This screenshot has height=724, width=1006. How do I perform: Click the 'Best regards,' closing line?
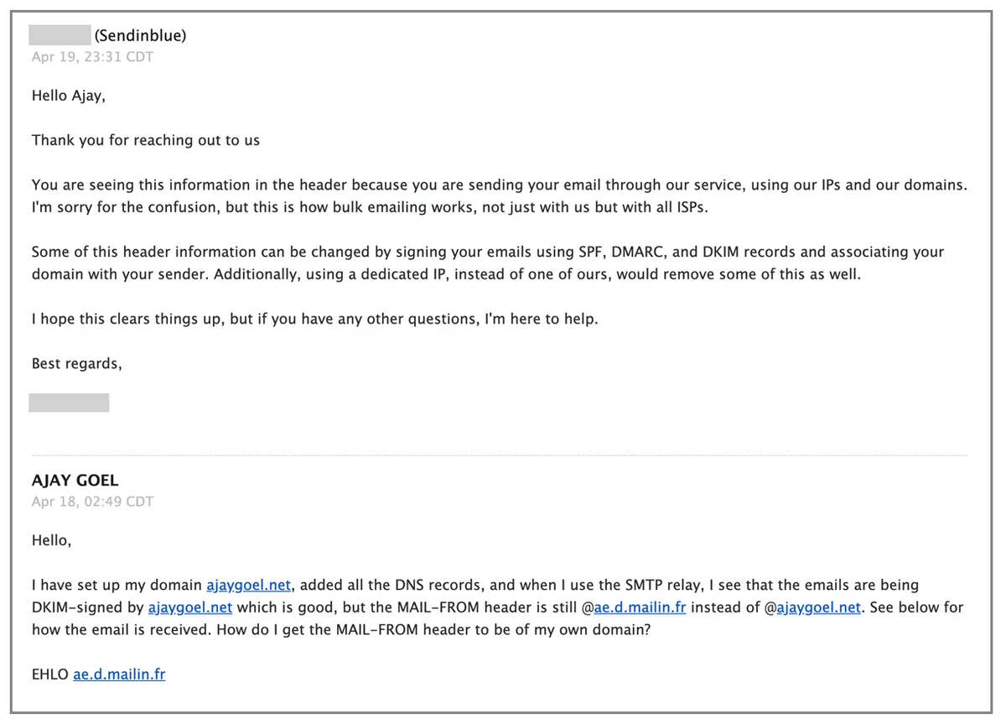point(77,363)
